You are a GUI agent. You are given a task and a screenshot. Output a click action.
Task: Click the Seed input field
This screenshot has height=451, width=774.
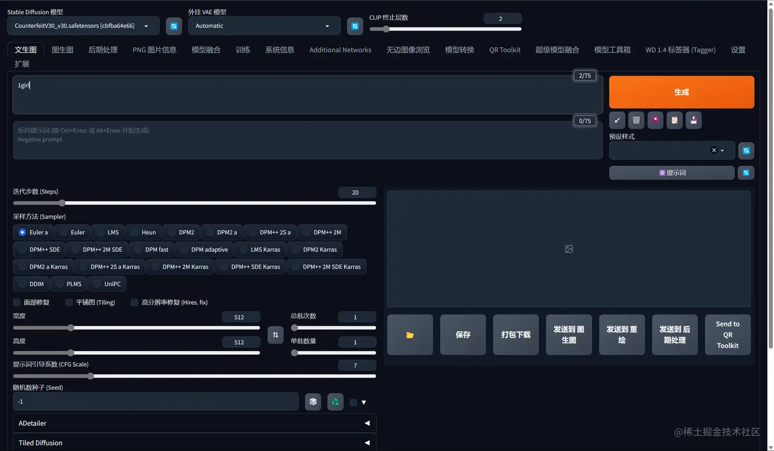[156, 402]
